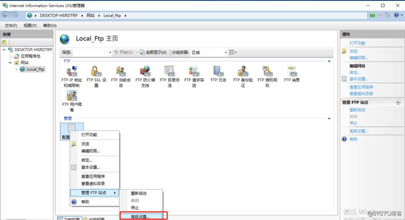Click 全部显示(A) button

[x=154, y=53]
